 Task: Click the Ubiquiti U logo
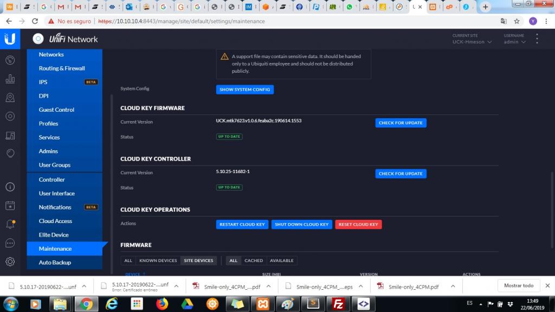pyautogui.click(x=10, y=39)
